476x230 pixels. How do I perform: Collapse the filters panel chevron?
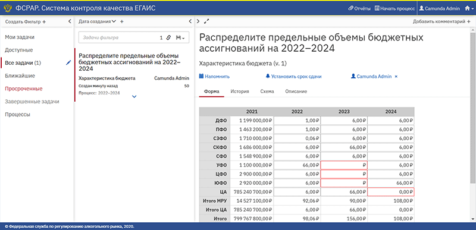coord(70,21)
